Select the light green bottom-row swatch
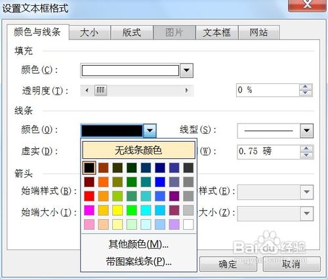The height and width of the screenshot is (279, 328). point(132,225)
